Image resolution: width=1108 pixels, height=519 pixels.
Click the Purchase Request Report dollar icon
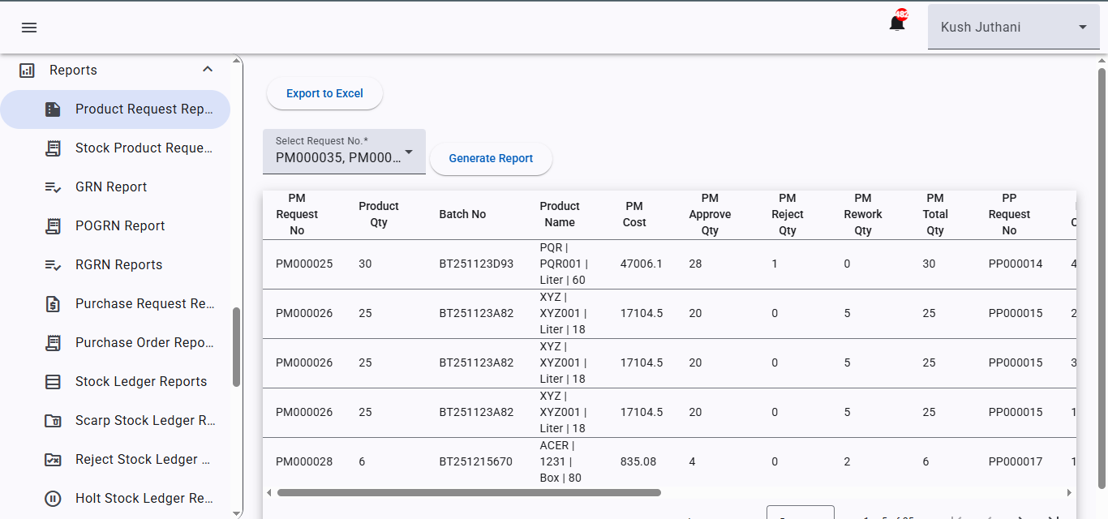coord(53,304)
